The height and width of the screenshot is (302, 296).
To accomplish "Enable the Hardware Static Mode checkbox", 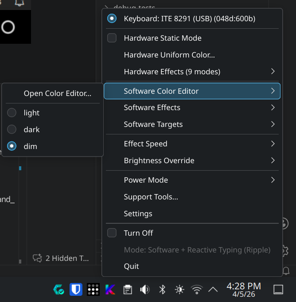I will click(x=112, y=38).
